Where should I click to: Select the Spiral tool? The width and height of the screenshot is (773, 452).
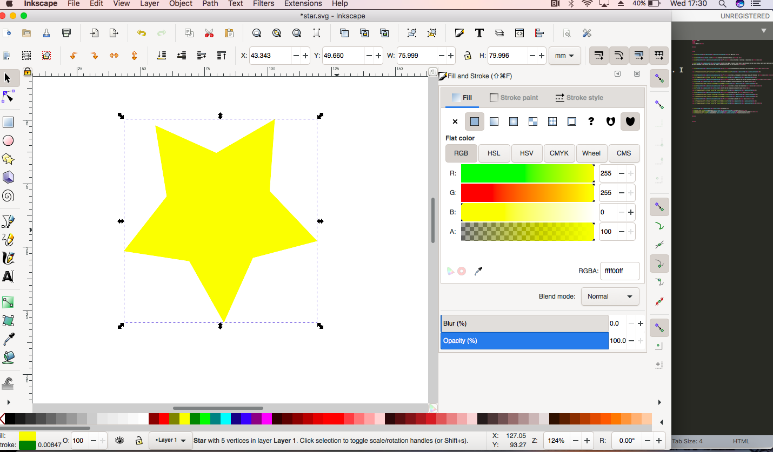(8, 195)
